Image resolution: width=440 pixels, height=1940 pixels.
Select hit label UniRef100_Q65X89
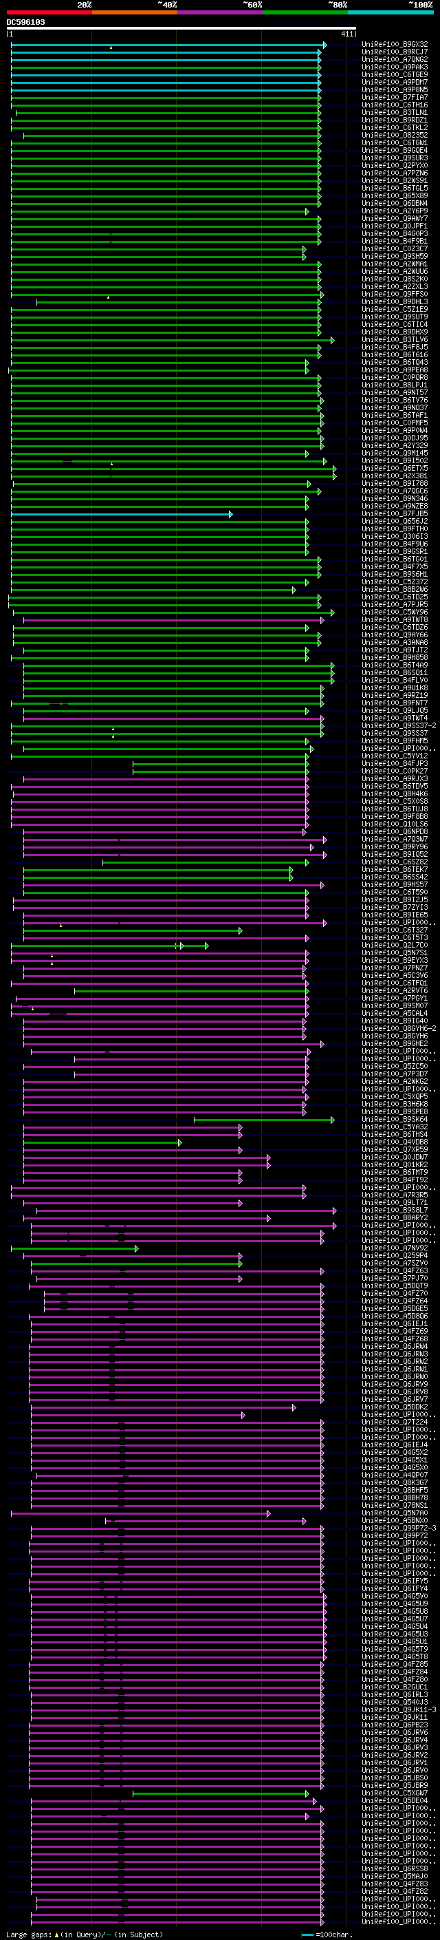pos(395,196)
